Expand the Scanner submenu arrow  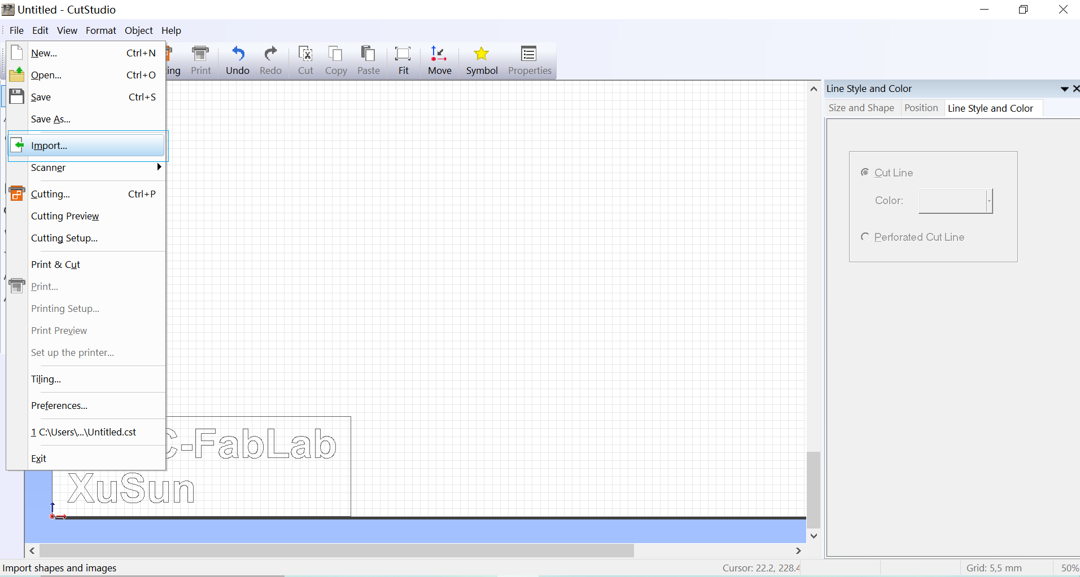point(159,167)
